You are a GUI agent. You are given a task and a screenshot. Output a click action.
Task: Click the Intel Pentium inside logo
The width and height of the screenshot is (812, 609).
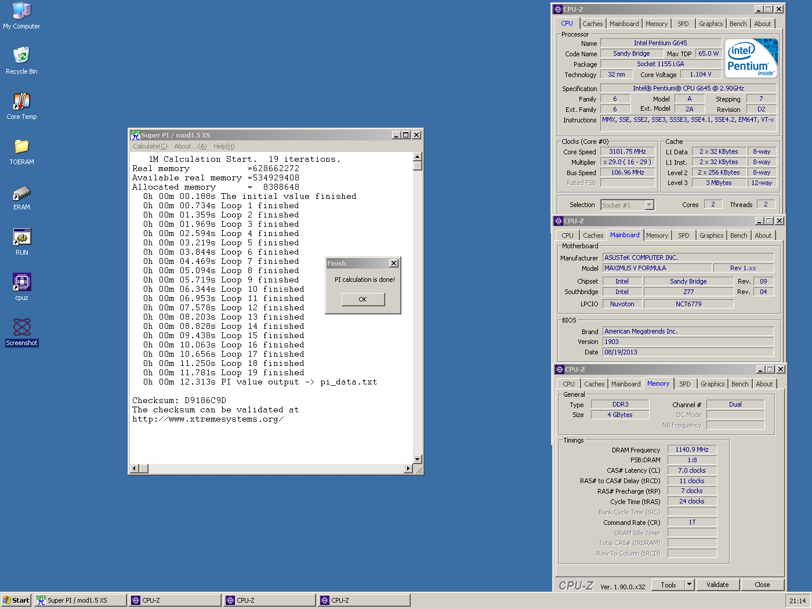(752, 59)
